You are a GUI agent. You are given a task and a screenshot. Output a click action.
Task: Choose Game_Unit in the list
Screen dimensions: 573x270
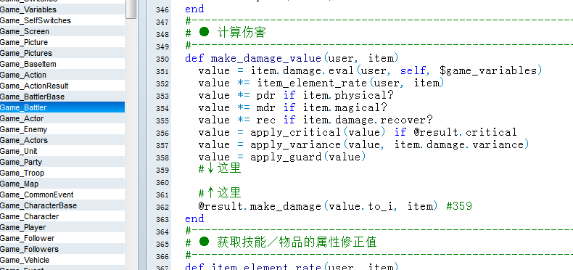(62, 151)
